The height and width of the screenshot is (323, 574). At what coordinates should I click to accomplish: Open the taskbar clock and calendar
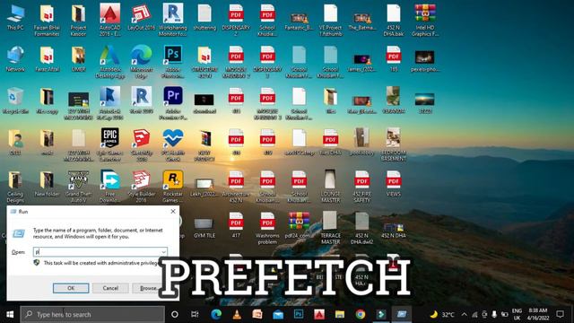[538, 314]
